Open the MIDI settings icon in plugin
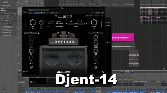This screenshot has width=167, height=93. (24, 72)
